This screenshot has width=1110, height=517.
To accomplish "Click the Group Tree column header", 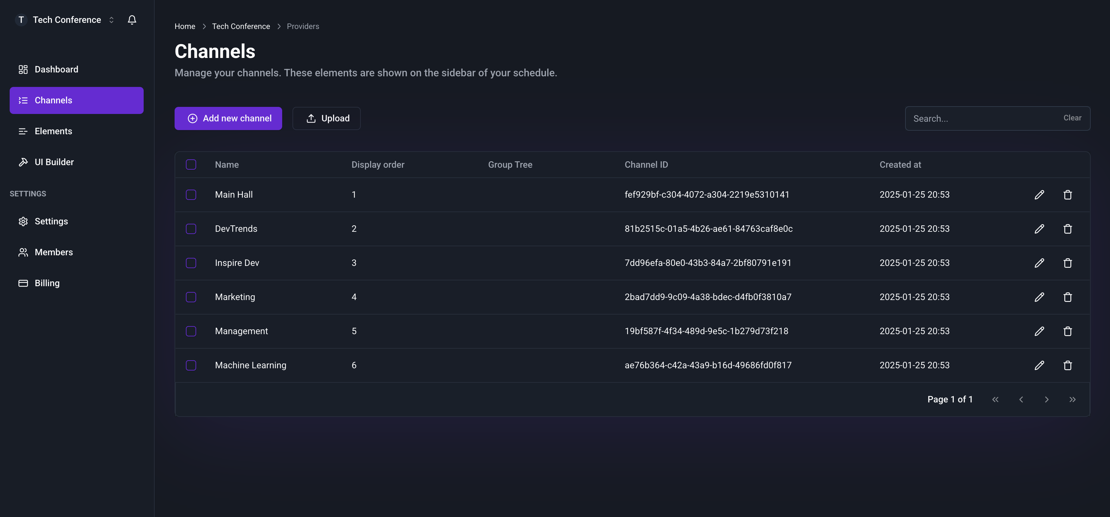I will pos(510,164).
